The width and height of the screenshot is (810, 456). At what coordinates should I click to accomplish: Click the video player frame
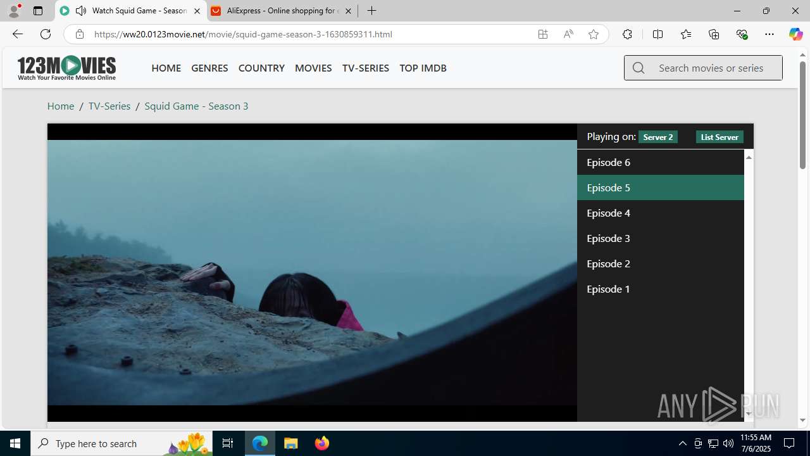click(x=312, y=272)
